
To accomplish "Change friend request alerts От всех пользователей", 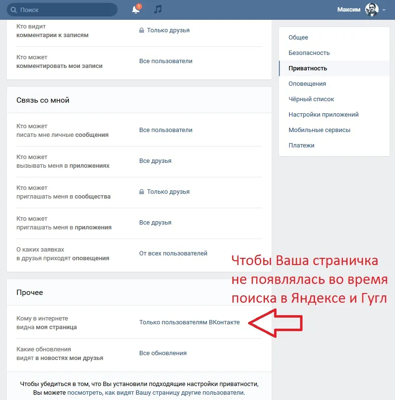I will (x=173, y=253).
